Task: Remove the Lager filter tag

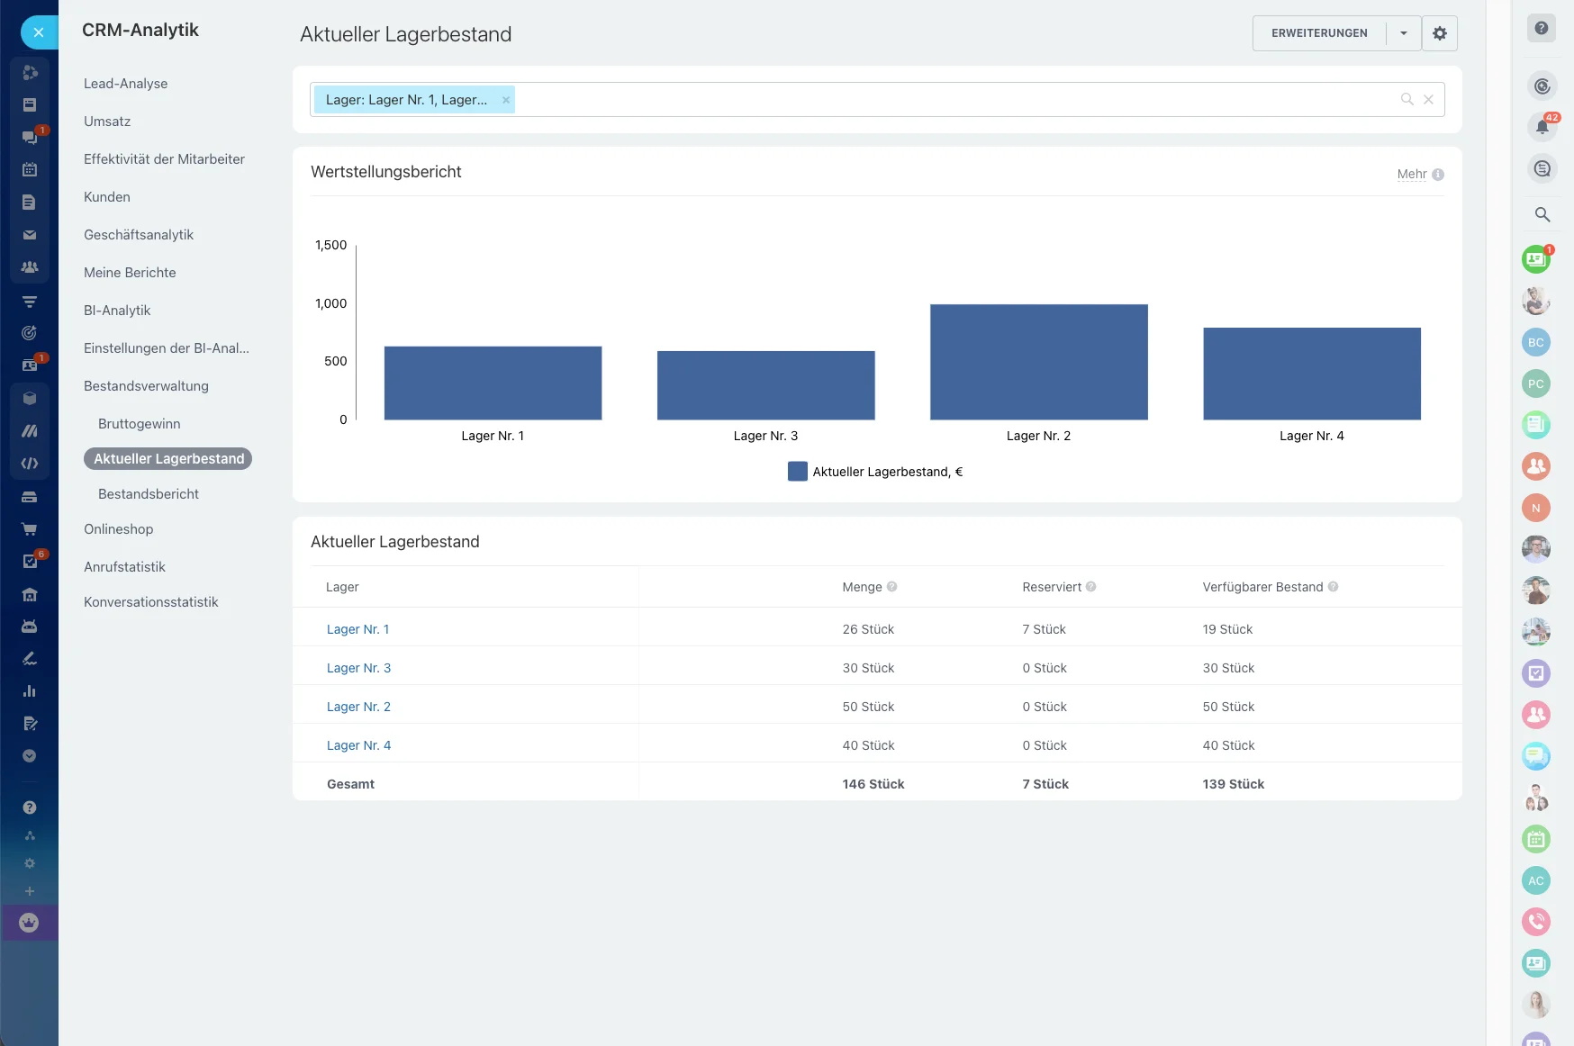Action: [506, 100]
